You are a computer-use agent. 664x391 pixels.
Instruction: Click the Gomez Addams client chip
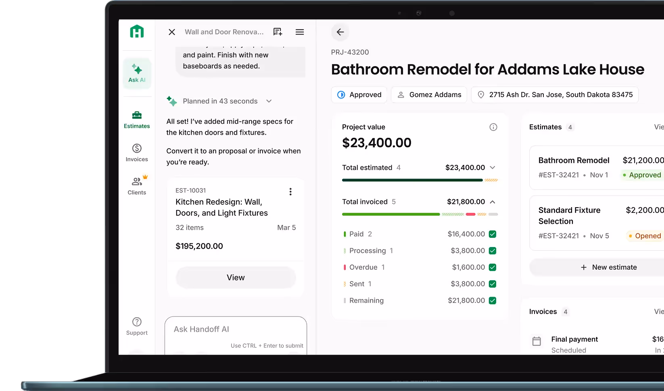point(429,95)
